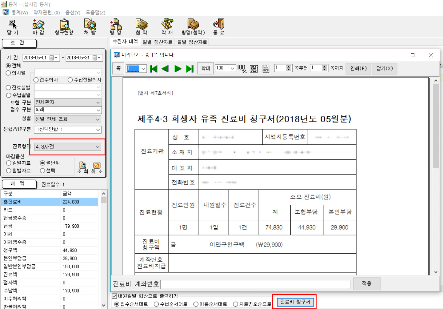Switch to the 일별 정산자료 tab
The width and height of the screenshot is (443, 309).
[158, 42]
